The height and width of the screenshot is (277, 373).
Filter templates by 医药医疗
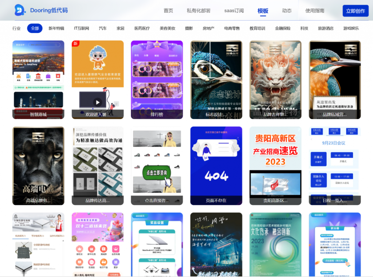pos(142,28)
